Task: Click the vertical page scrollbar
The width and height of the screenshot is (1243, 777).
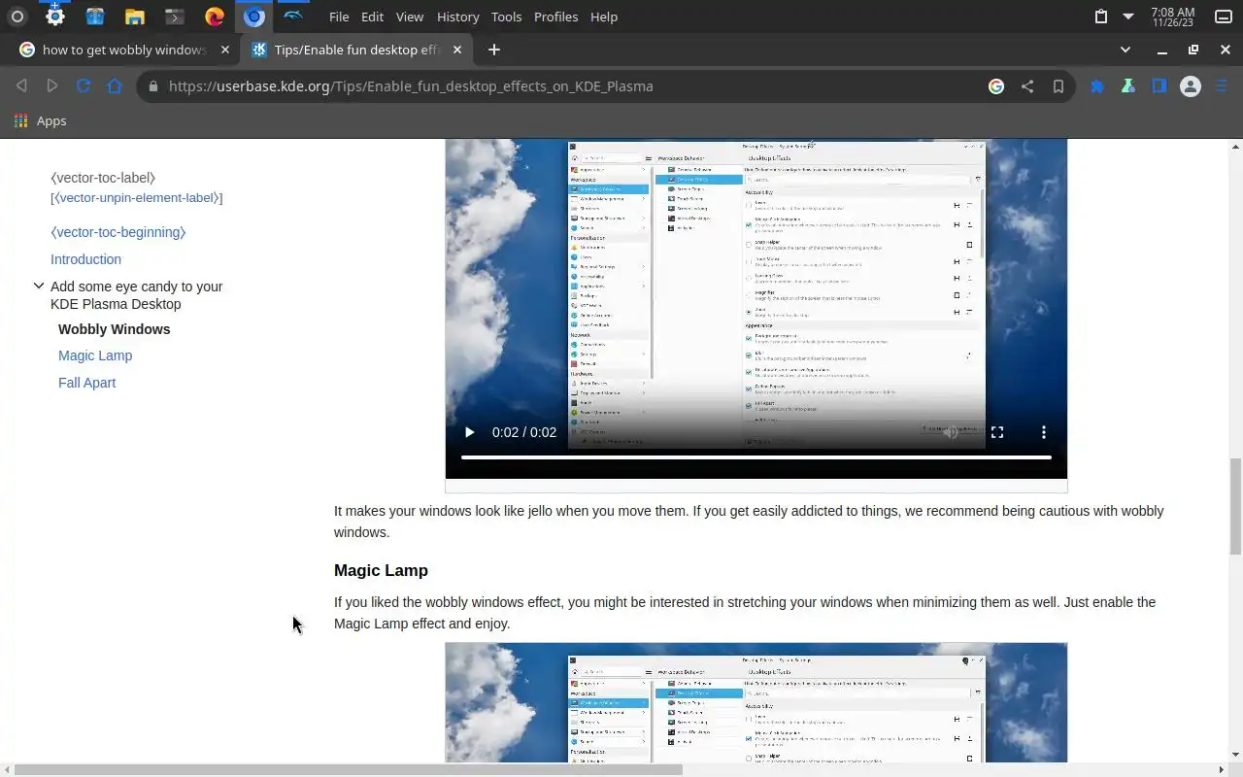Action: (1235, 505)
